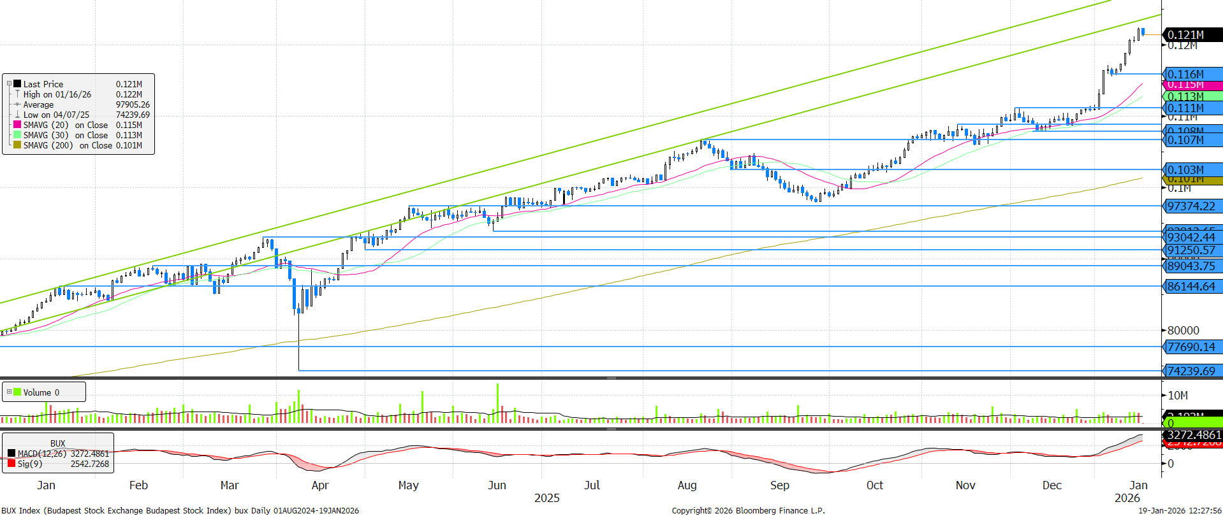
Task: Click the Sep label on time axis
Action: (779, 485)
